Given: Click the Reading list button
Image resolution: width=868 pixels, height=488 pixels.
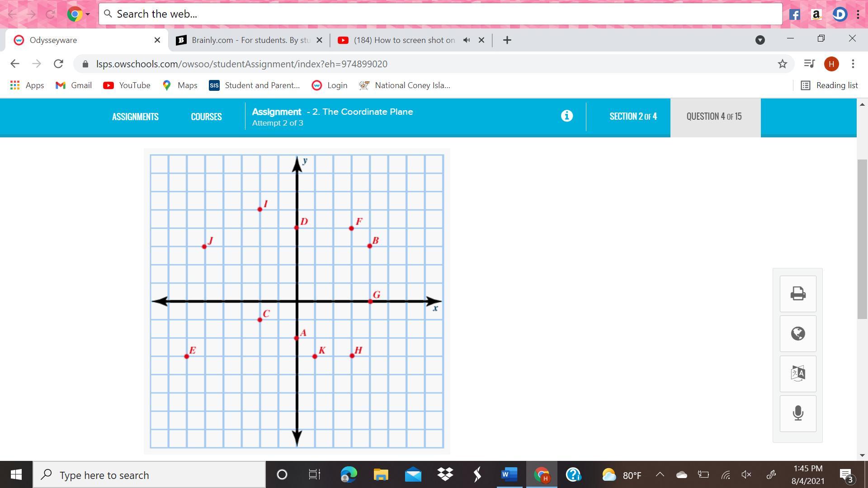Looking at the screenshot, I should point(829,85).
